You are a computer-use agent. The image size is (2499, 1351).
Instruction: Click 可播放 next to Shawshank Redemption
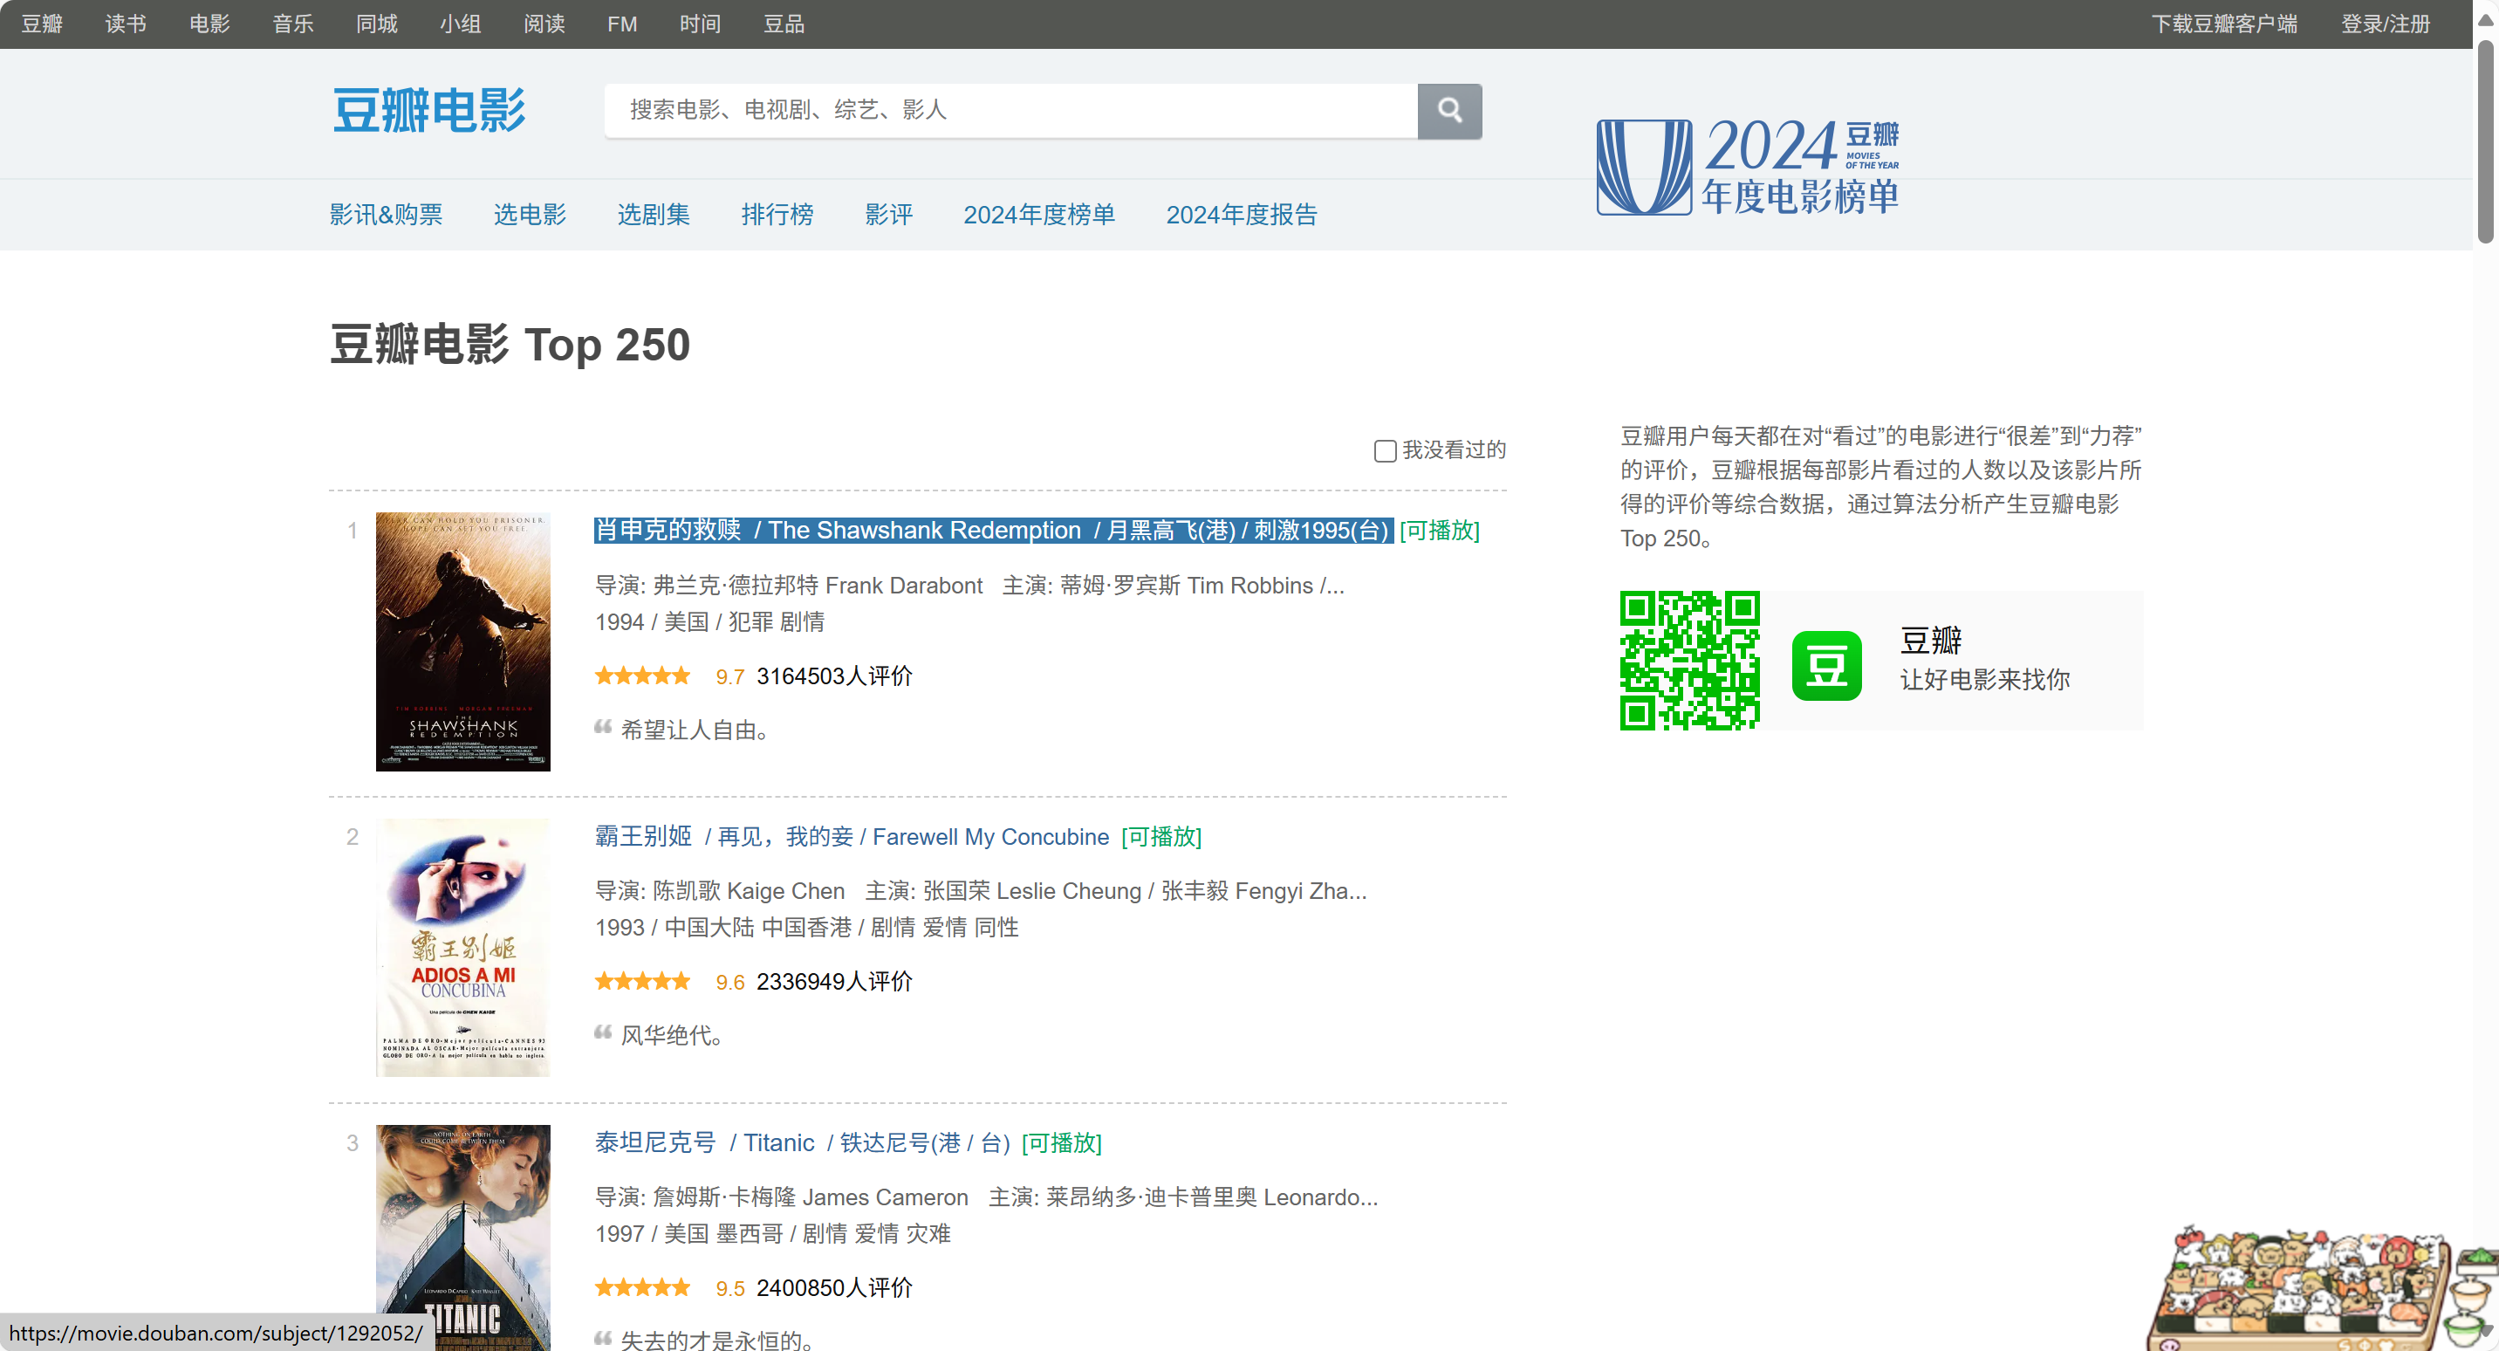[1439, 530]
